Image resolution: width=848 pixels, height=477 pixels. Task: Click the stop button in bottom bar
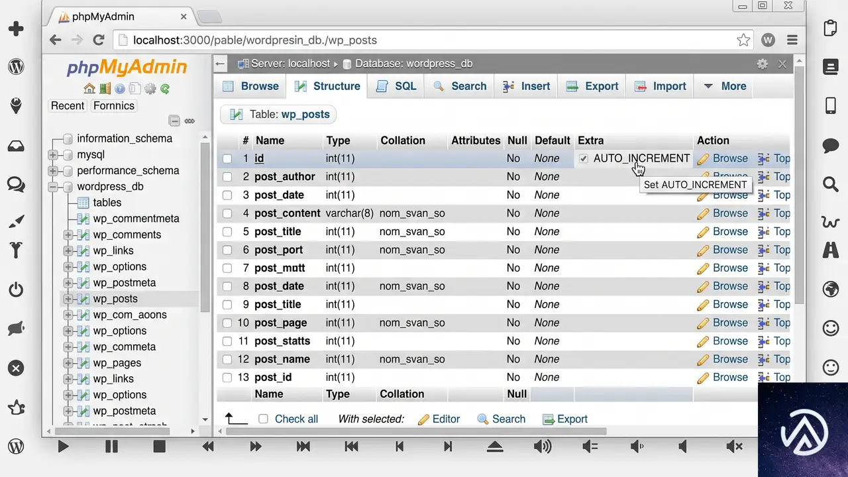click(159, 447)
